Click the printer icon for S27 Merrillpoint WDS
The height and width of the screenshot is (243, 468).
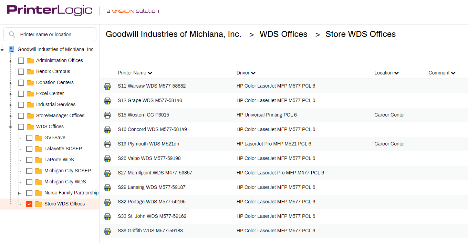pyautogui.click(x=107, y=173)
